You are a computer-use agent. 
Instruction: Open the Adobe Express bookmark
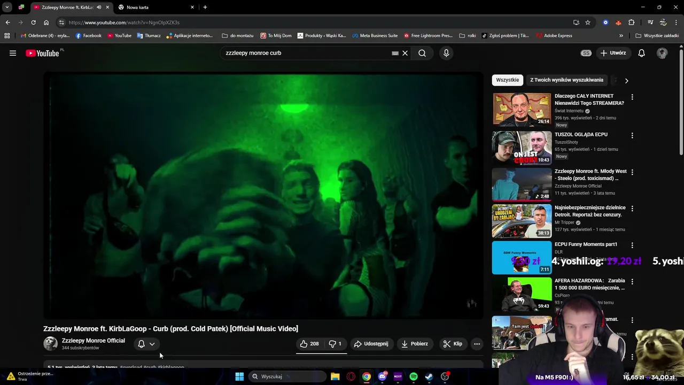pos(554,36)
